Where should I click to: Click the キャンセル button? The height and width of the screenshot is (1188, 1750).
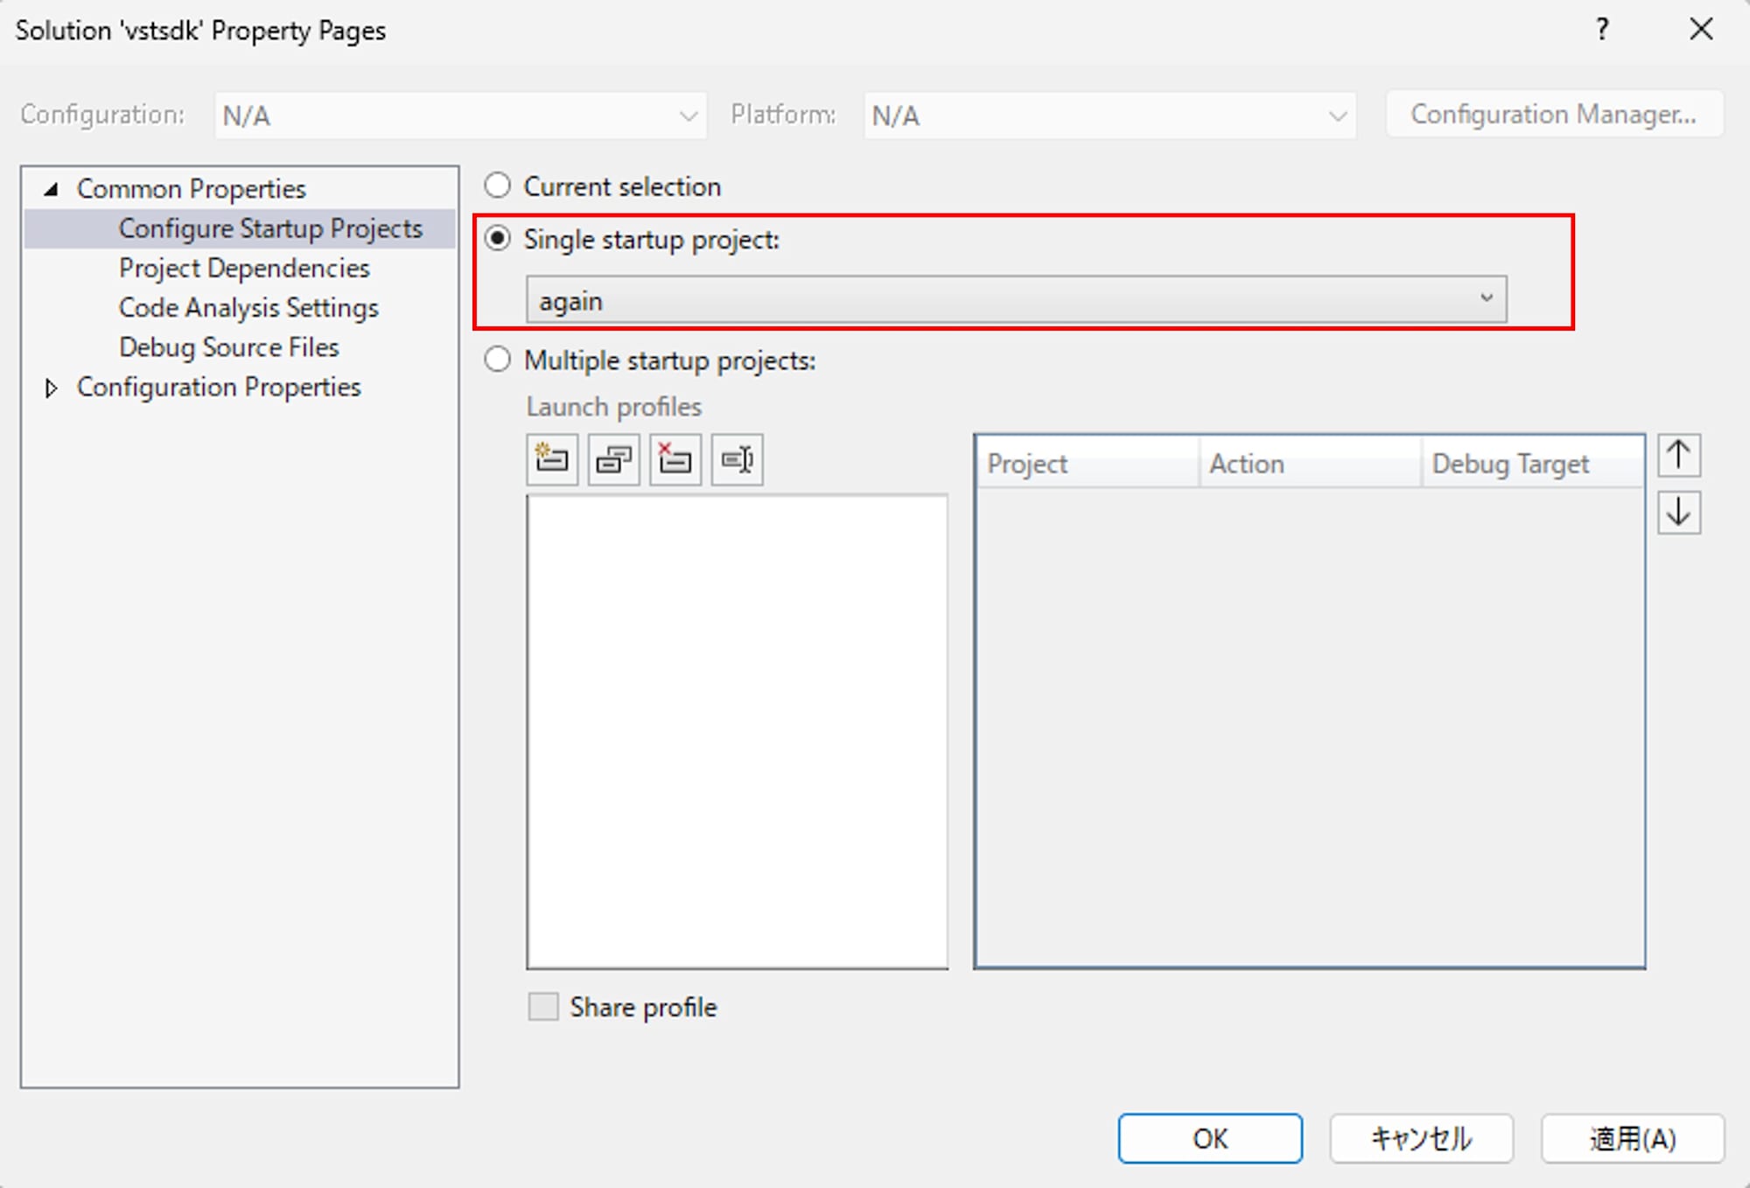tap(1421, 1138)
